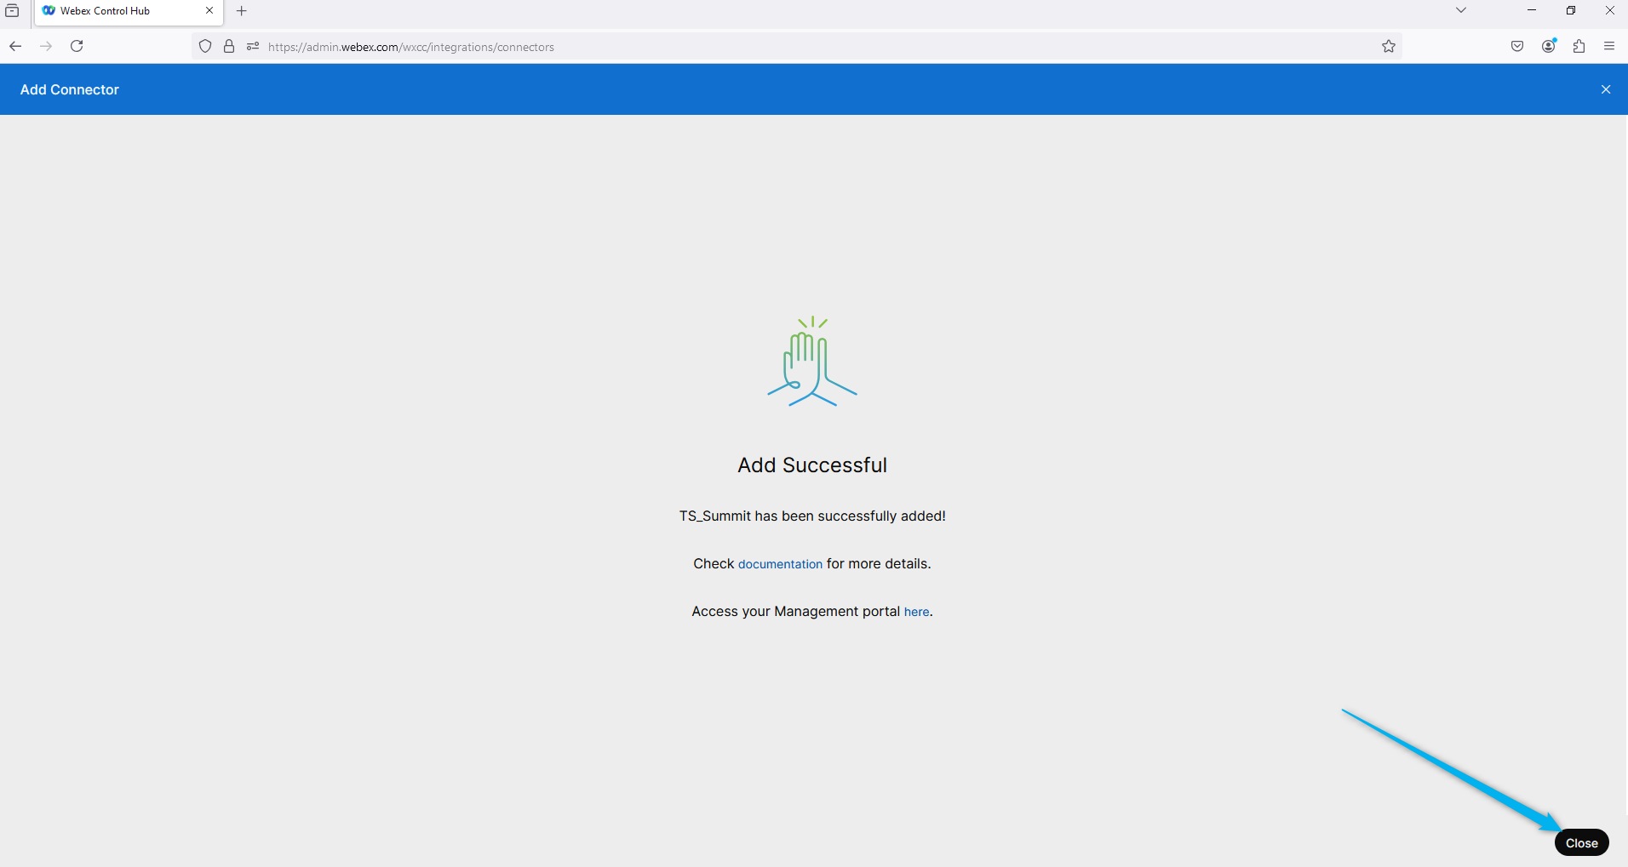Restore down the browser window
Image resolution: width=1628 pixels, height=867 pixels.
1571,11
